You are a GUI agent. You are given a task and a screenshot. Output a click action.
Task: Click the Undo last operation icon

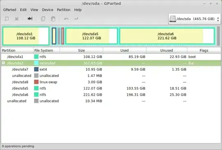tap(66, 18)
